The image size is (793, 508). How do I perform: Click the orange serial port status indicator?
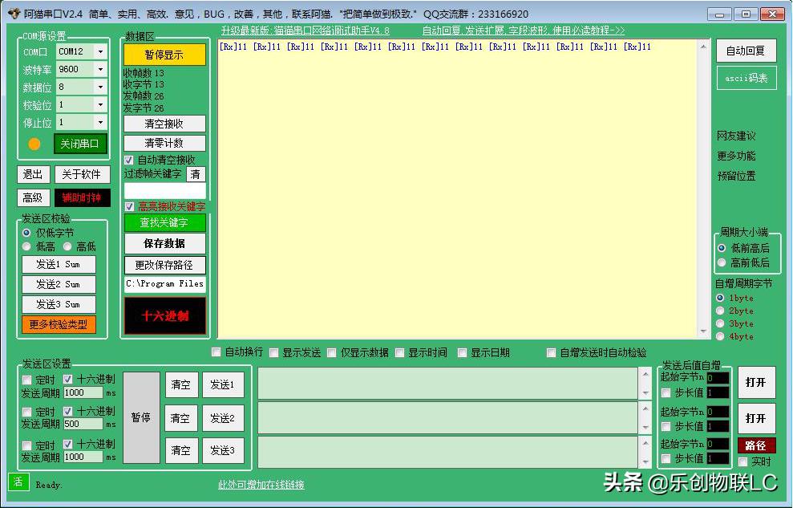coord(32,144)
